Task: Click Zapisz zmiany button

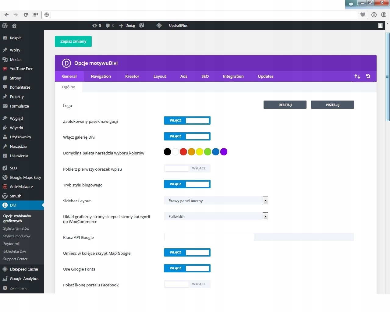Action: [73, 41]
